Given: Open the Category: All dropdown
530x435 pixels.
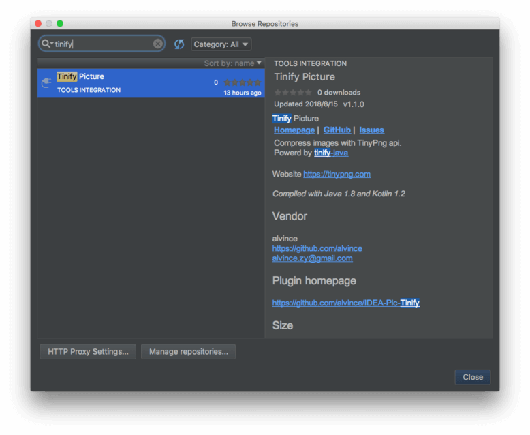Looking at the screenshot, I should (221, 44).
